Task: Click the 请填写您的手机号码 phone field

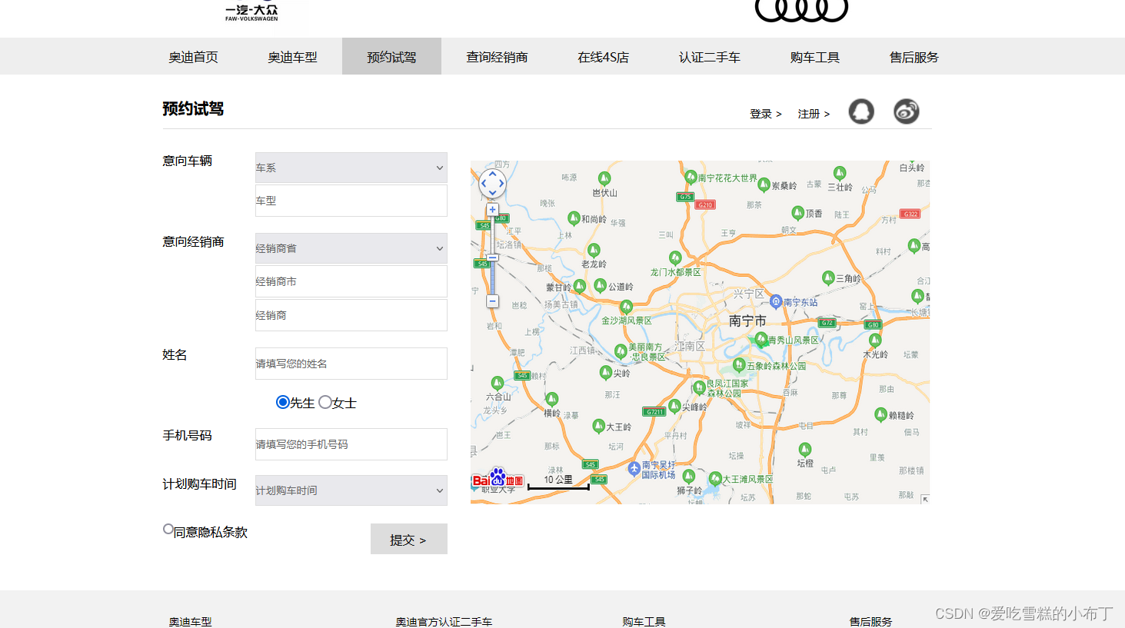Action: (x=351, y=444)
